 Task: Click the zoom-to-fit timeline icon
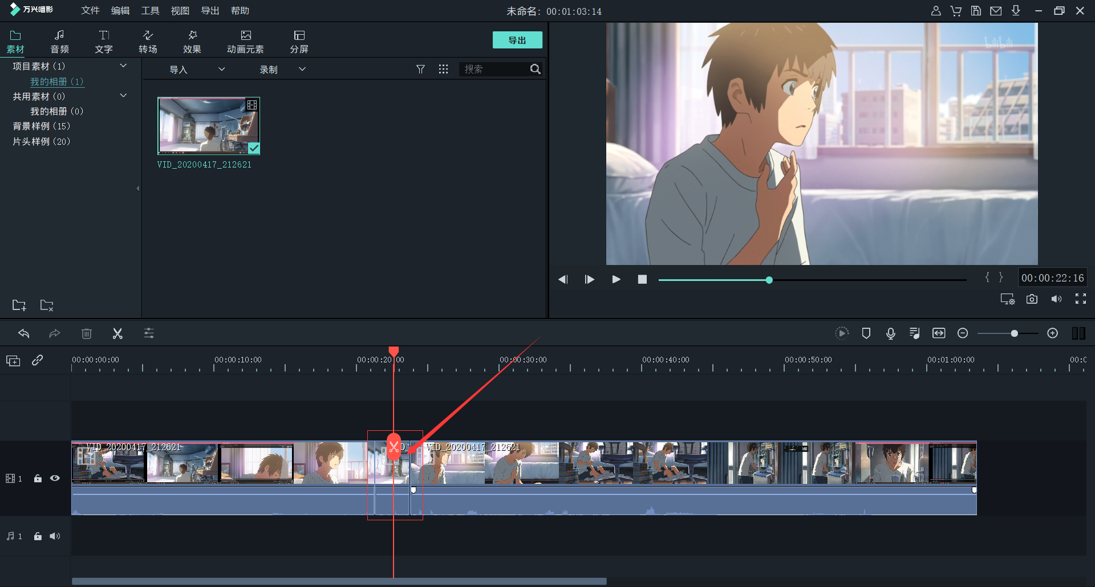pyautogui.click(x=939, y=333)
